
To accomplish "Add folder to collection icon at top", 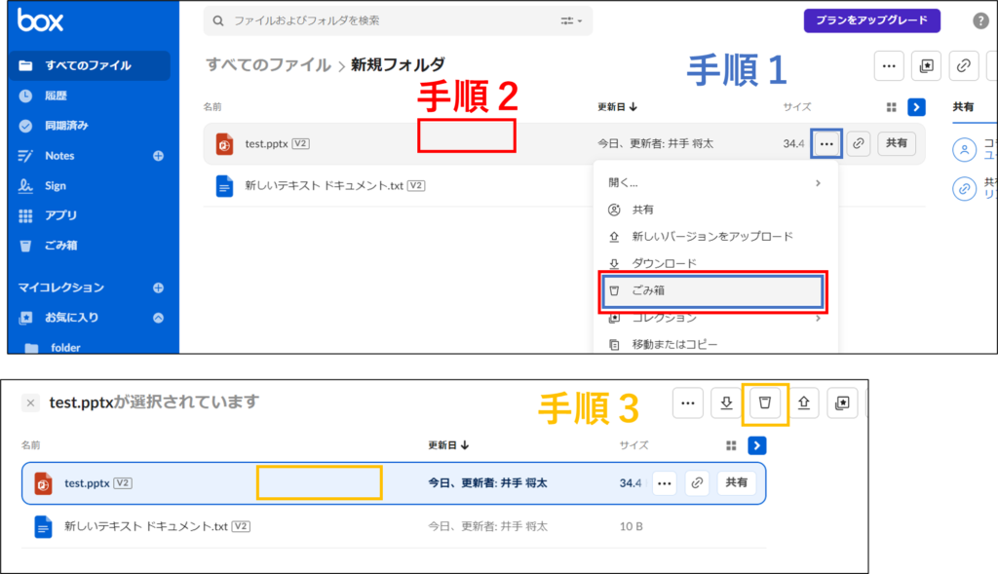I will coord(926,65).
